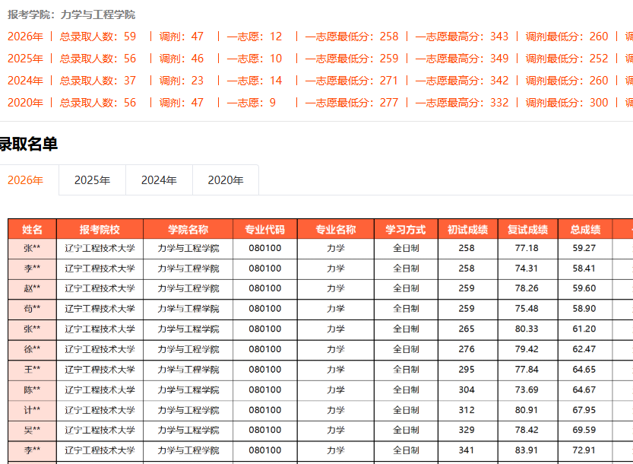Click 初试成绩 265 cell
This screenshot has height=464, width=633.
click(x=467, y=329)
